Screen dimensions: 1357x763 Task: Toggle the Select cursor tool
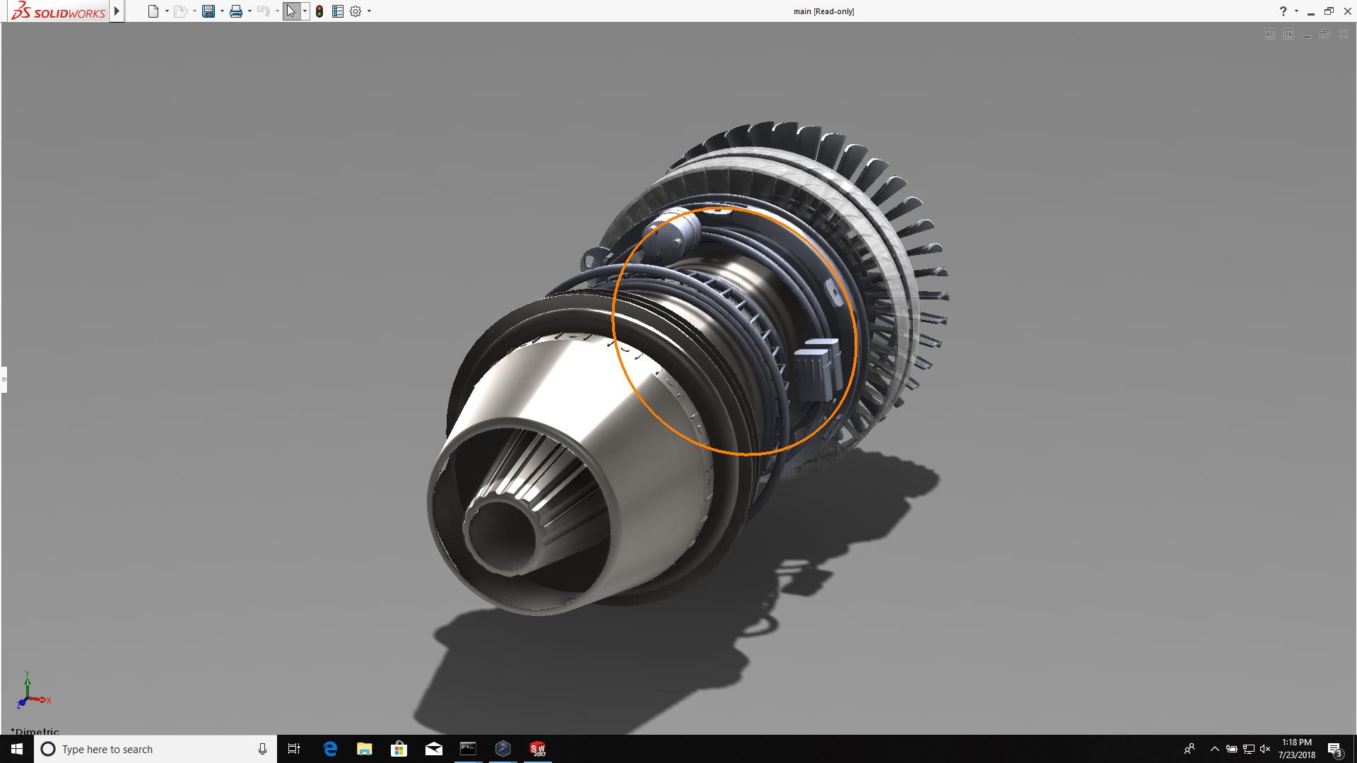pyautogui.click(x=291, y=11)
